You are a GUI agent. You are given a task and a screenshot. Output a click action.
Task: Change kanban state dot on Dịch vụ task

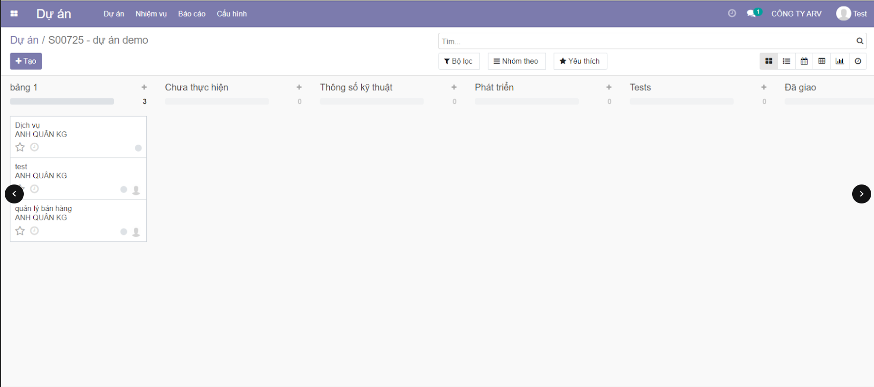[138, 148]
